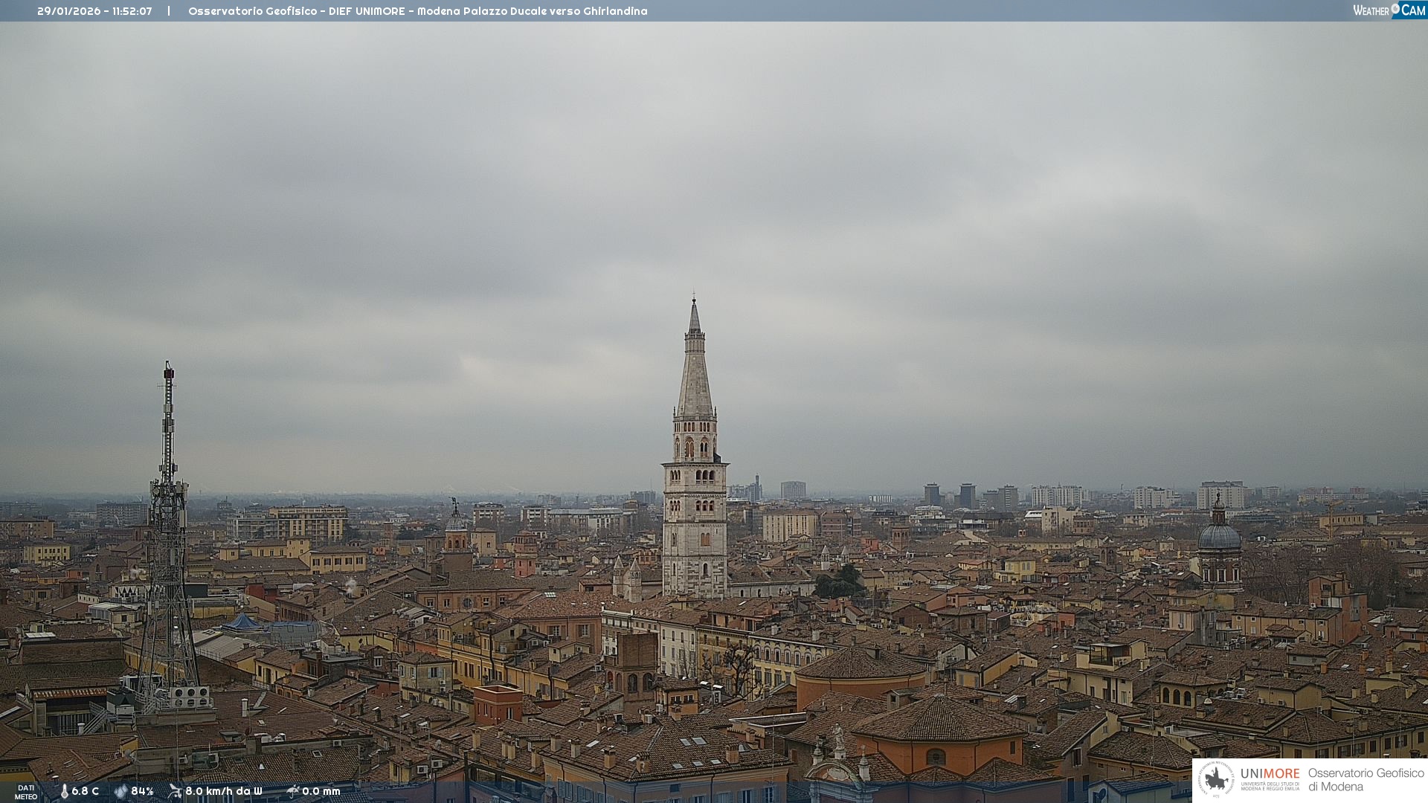
Task: Click the 6.8 C temperature reading
Action: click(85, 791)
